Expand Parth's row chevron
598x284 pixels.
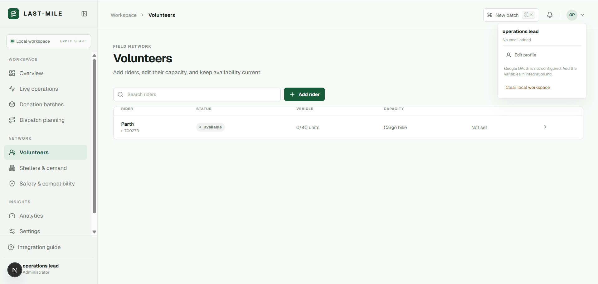click(545, 127)
